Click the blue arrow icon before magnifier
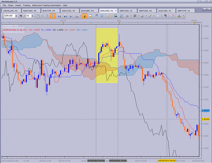Image resolution: width=212 pixels, height=163 pixels. click(x=71, y=16)
